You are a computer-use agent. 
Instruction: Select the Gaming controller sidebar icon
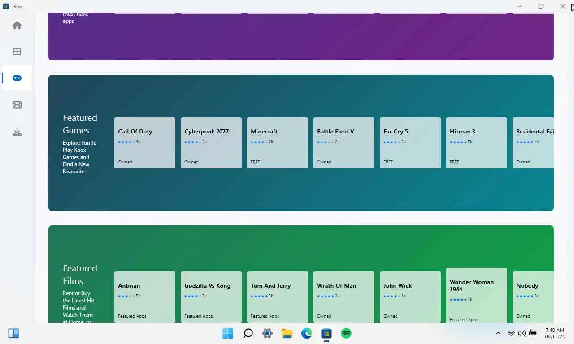[17, 78]
